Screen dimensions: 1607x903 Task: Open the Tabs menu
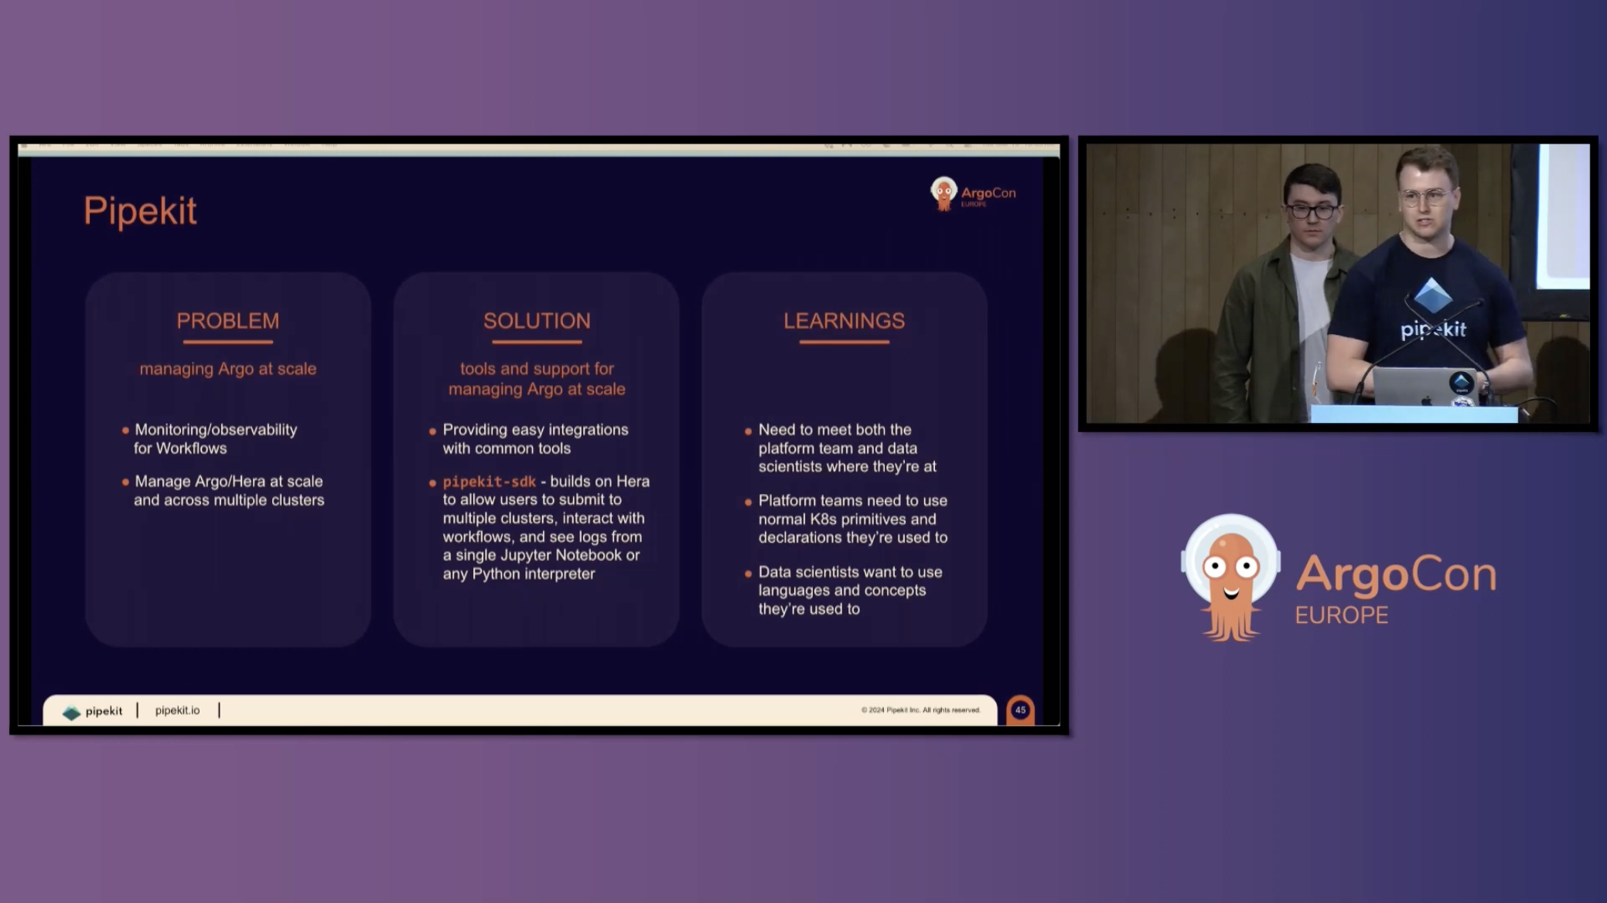coord(180,145)
